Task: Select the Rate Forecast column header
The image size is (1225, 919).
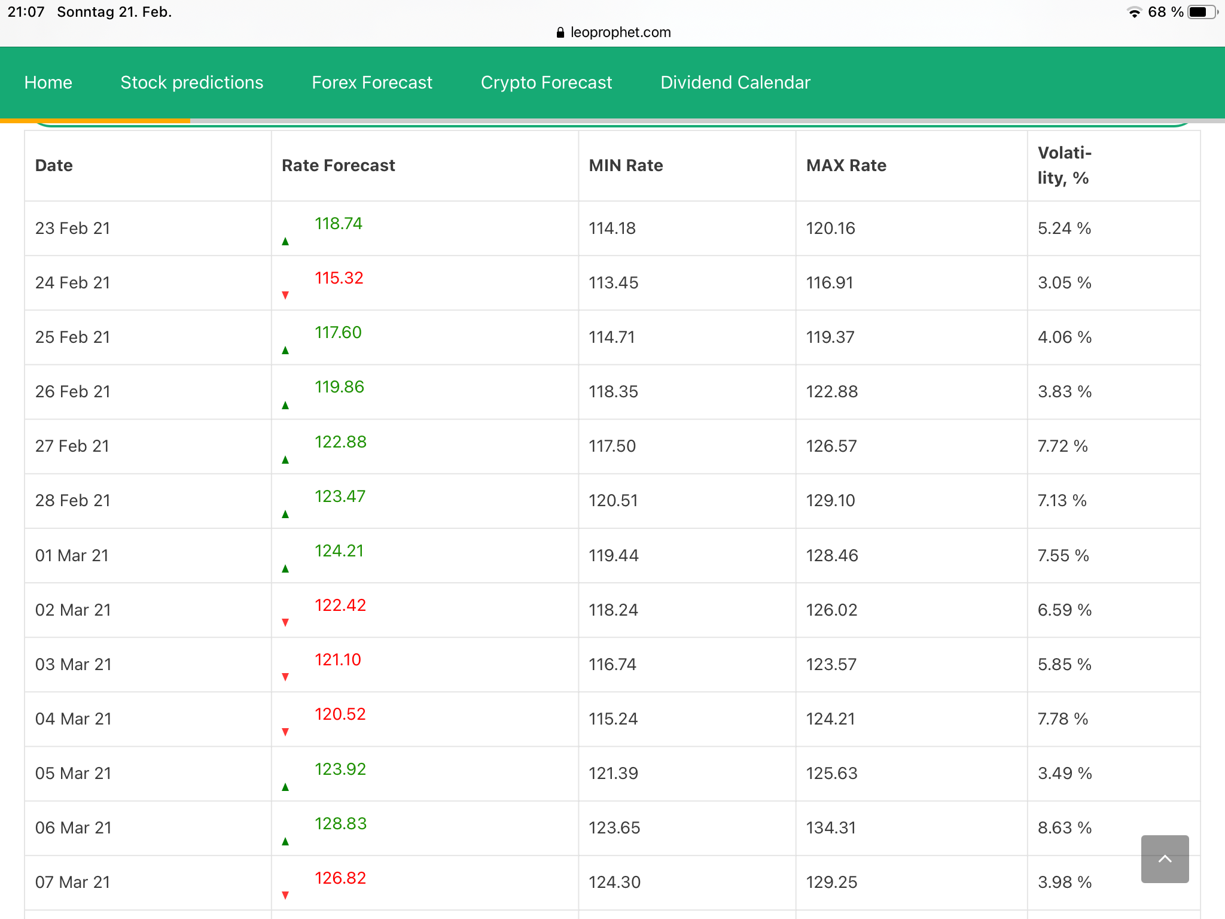Action: pyautogui.click(x=338, y=166)
